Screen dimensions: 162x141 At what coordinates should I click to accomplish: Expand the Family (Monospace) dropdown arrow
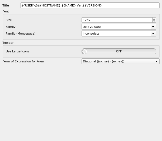(x=153, y=33)
